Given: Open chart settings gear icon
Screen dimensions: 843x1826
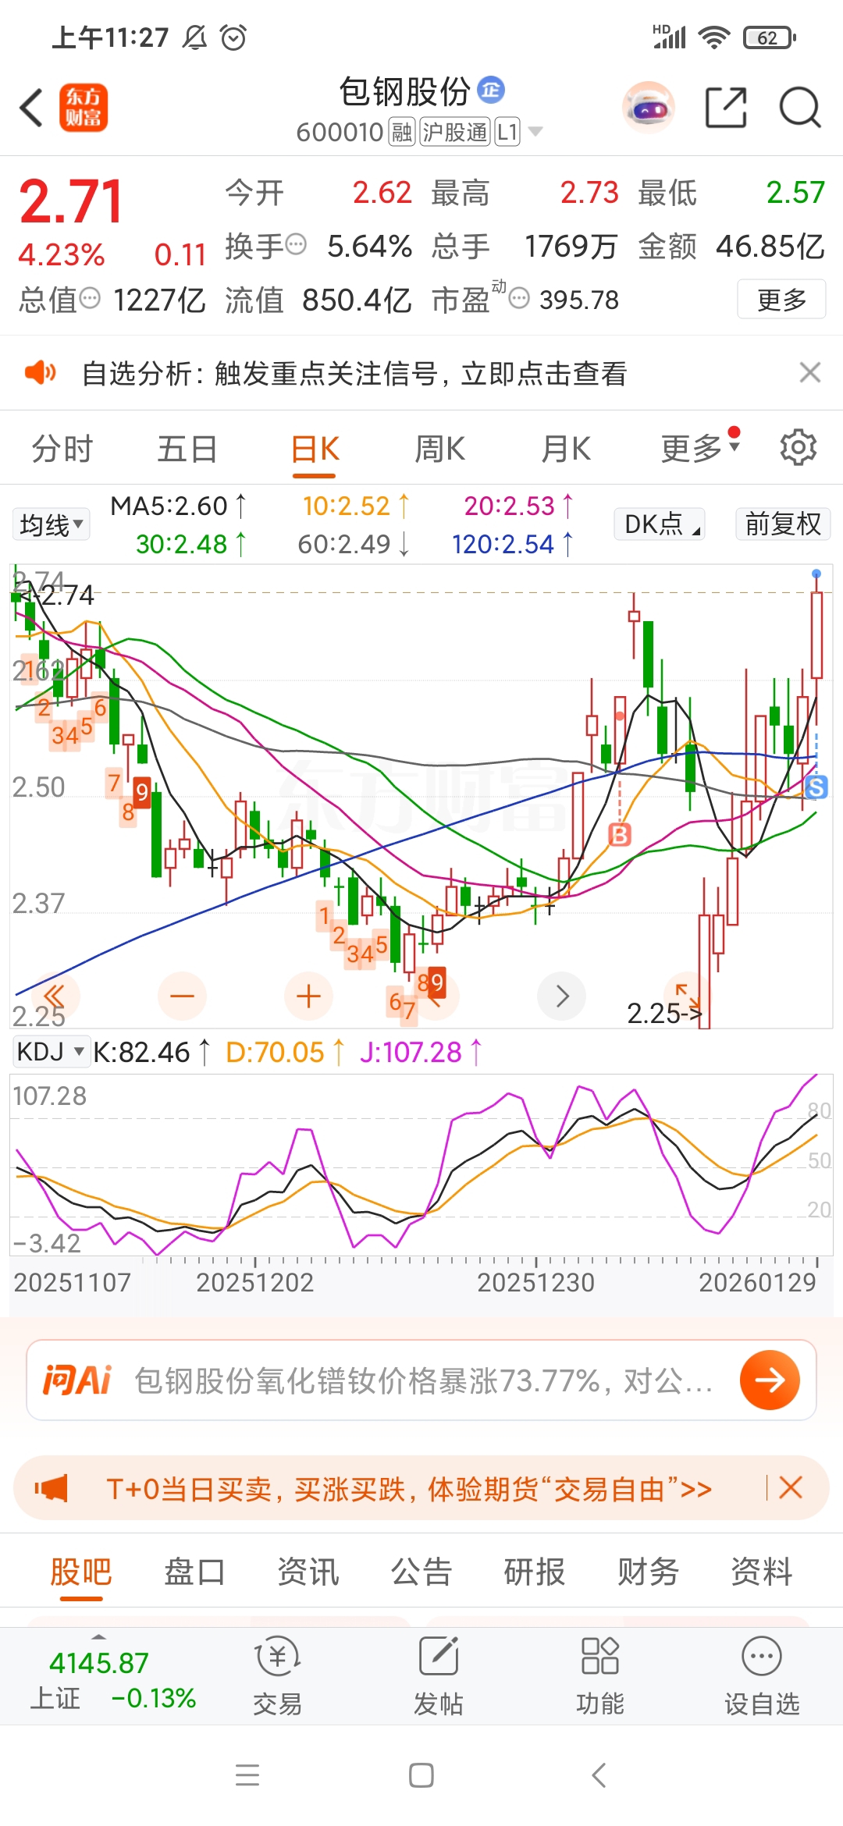Looking at the screenshot, I should (798, 447).
